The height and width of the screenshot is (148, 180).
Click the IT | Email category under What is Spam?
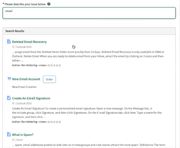coord(17,140)
